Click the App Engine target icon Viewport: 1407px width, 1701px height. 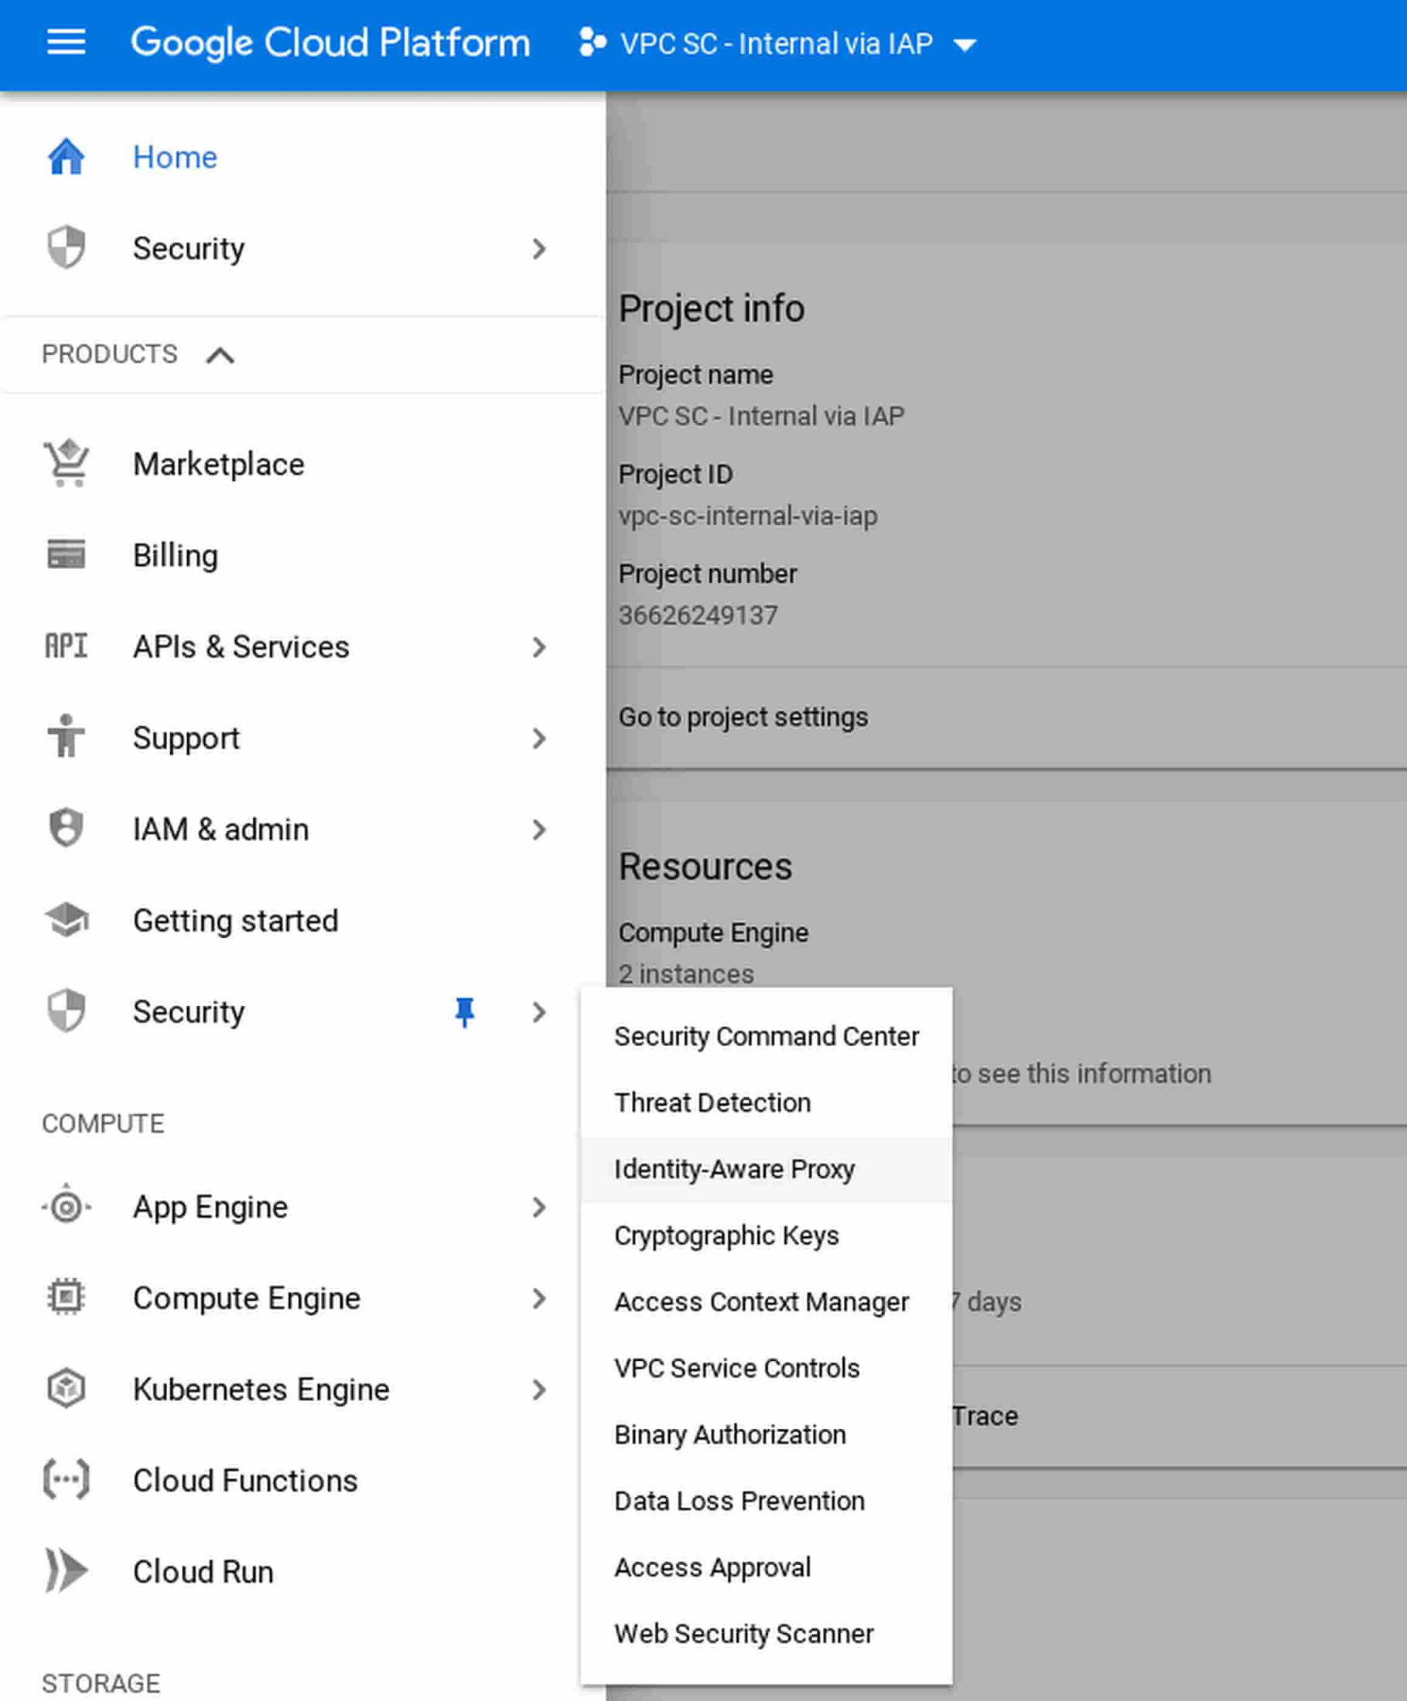(x=67, y=1207)
